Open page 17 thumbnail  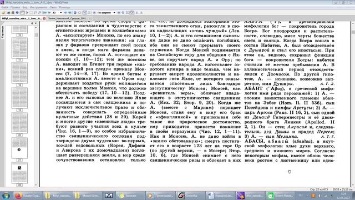tap(19, 48)
